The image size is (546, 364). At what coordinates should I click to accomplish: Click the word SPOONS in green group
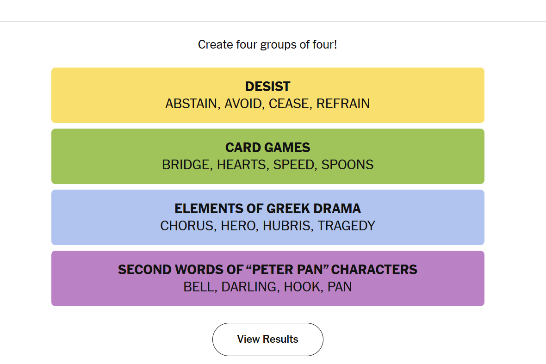click(x=347, y=165)
